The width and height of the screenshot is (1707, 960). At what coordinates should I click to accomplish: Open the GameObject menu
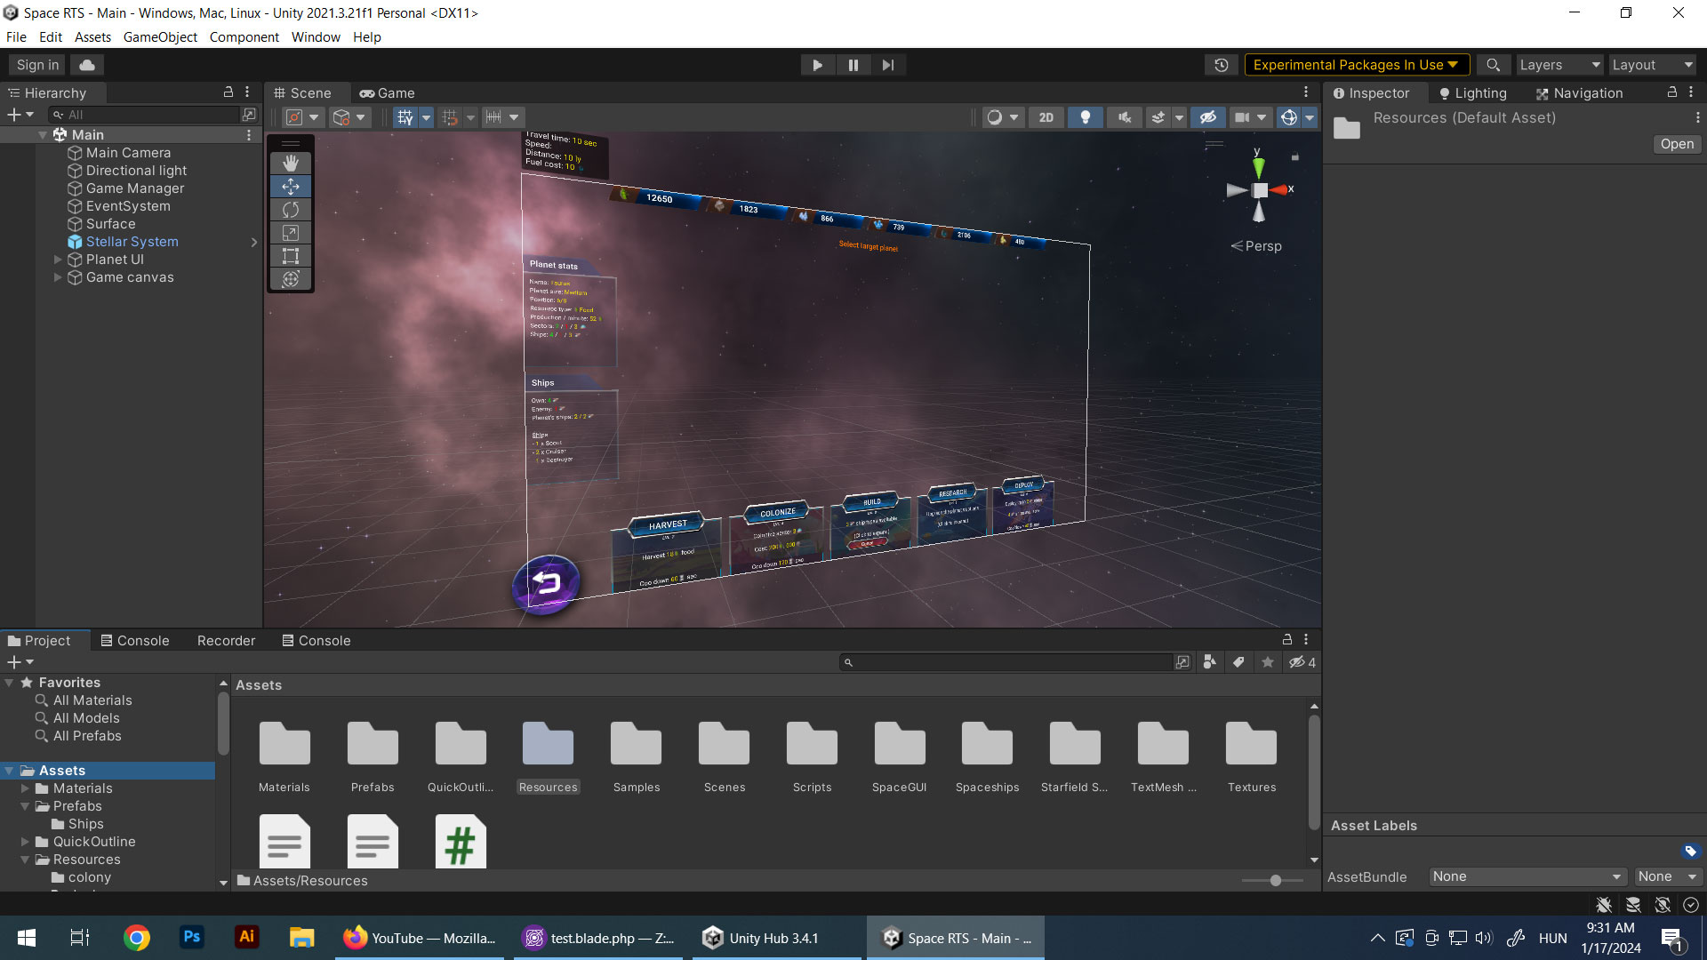160,37
